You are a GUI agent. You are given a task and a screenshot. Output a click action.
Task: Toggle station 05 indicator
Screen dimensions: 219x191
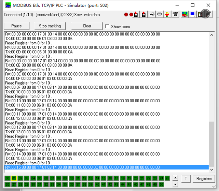(x=40, y=178)
